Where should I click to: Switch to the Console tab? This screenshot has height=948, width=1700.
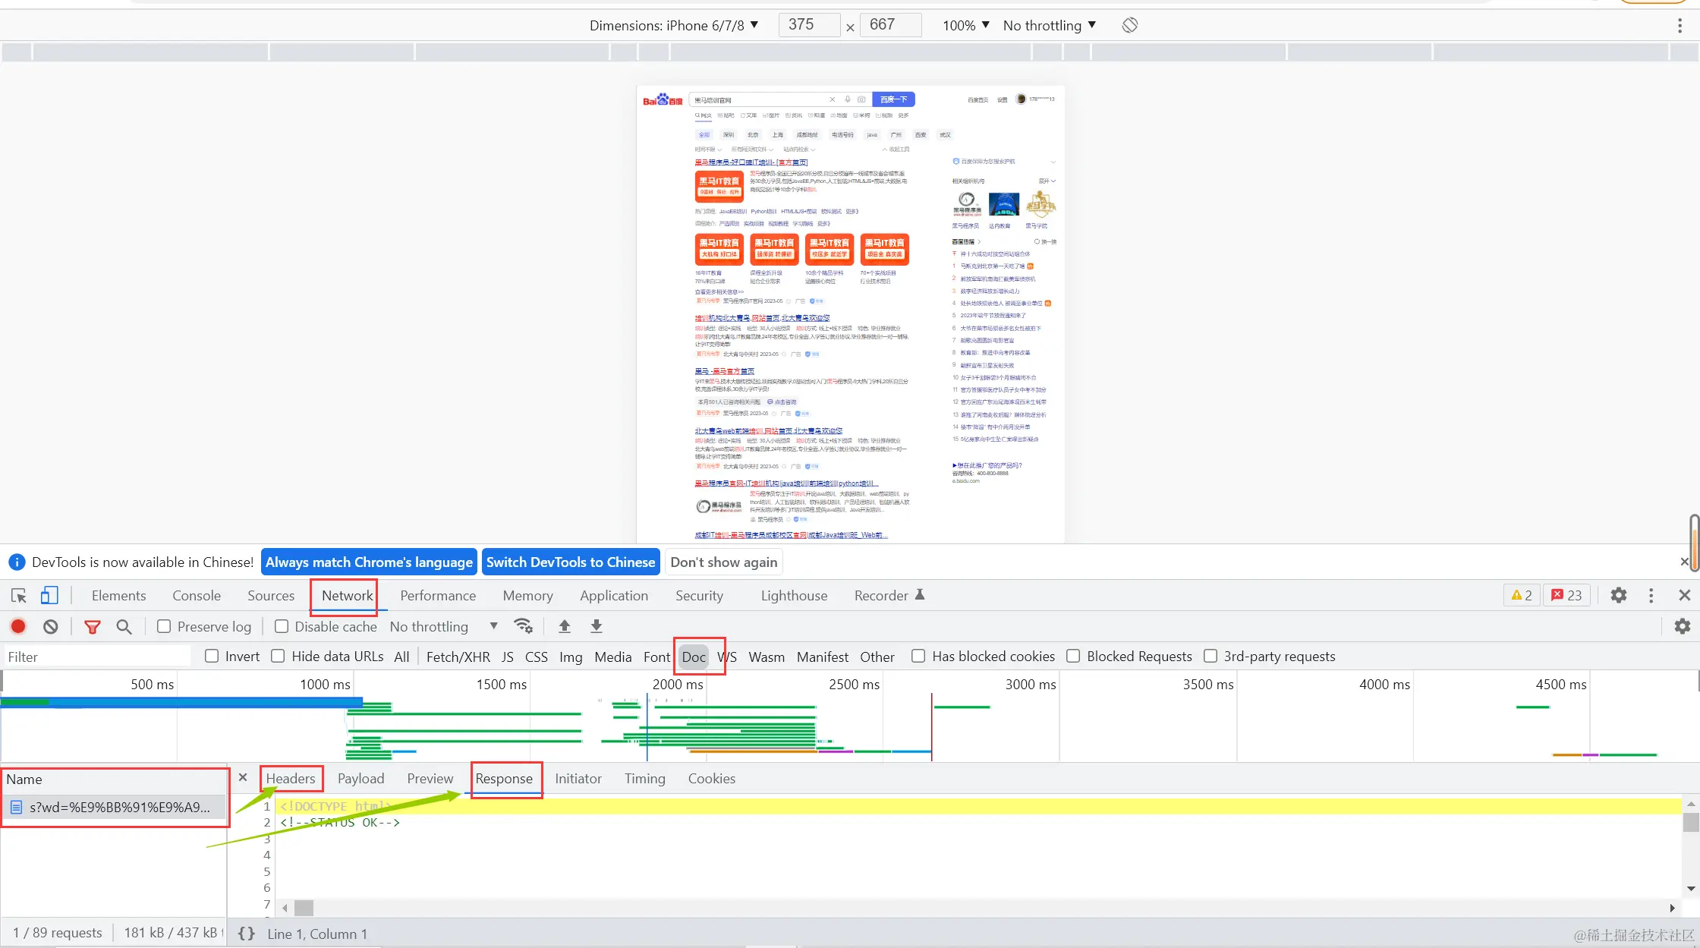coord(197,596)
